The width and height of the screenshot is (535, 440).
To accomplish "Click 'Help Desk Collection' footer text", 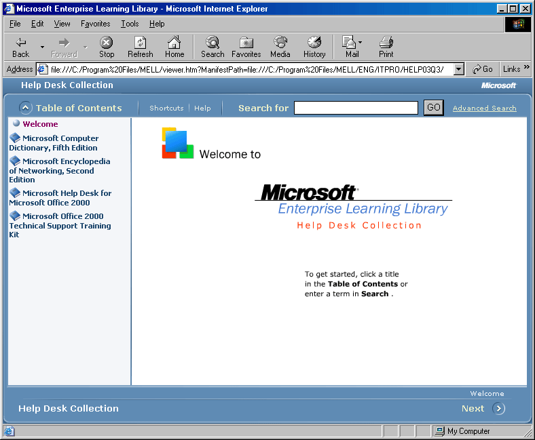I will [69, 408].
